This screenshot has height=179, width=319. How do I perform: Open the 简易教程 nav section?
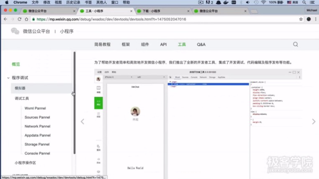click(102, 44)
